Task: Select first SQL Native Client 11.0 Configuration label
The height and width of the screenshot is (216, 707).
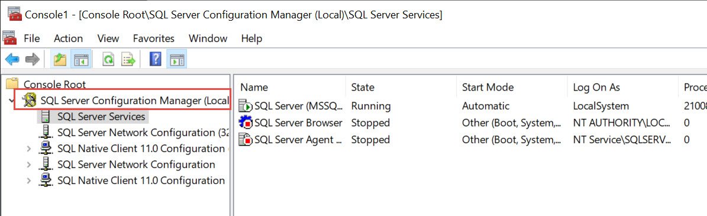Action: (141, 149)
